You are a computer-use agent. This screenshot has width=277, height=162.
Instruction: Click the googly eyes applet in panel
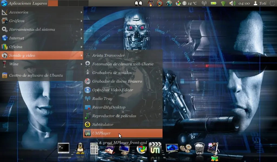click(x=138, y=3)
